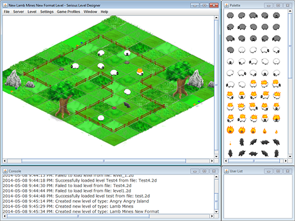The width and height of the screenshot is (295, 221).
Task: Open the Settings menu
Action: click(47, 12)
